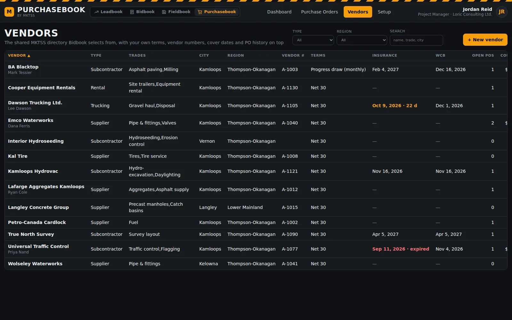Click the Nov 4, 2026 WCB date
512x320 pixels.
pos(449,249)
